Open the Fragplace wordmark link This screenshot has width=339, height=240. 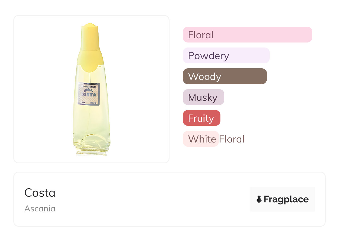pyautogui.click(x=286, y=199)
